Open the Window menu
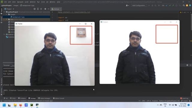 click(52, 2)
